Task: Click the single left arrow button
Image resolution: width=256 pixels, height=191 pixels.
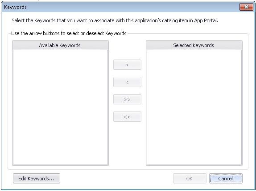Action: tap(127, 82)
